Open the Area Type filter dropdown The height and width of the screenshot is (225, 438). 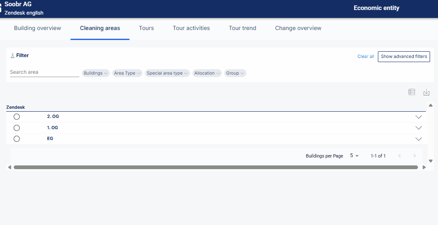pos(127,73)
